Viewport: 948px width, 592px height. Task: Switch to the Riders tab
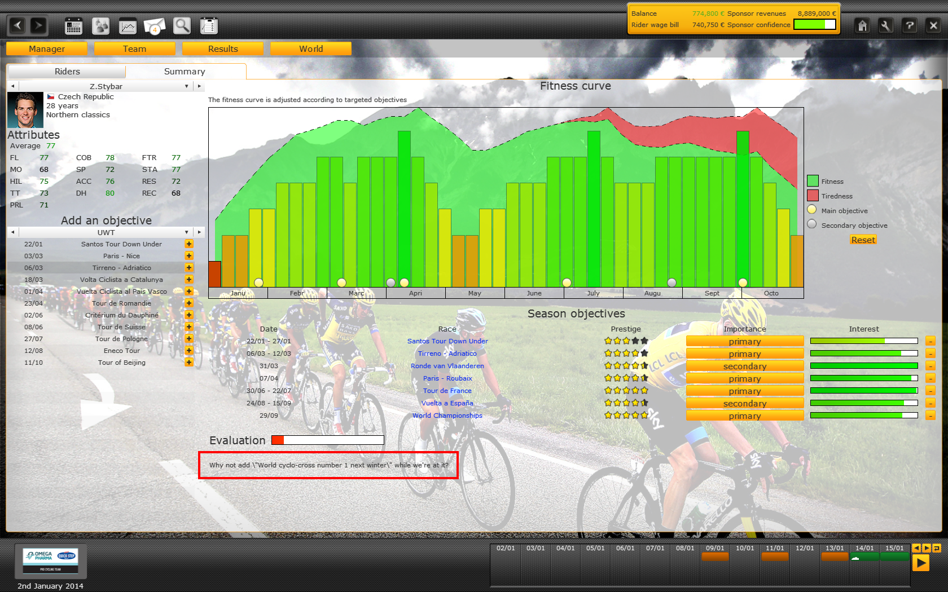point(67,72)
